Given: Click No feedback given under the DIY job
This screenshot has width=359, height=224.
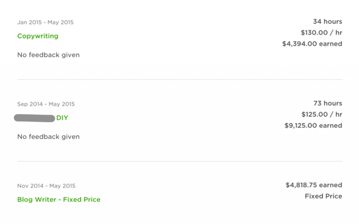Looking at the screenshot, I should (48, 137).
